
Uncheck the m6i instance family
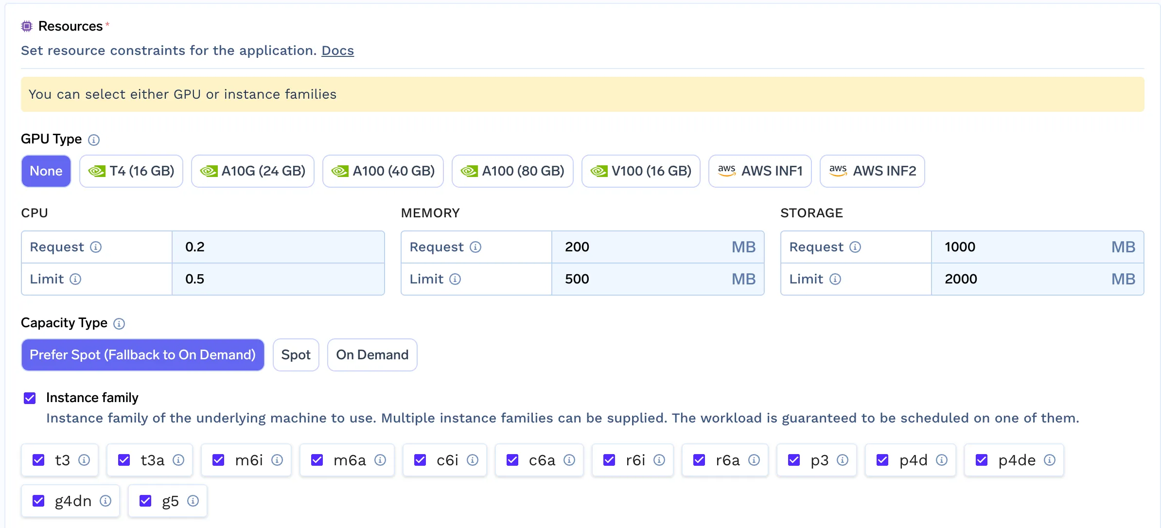point(218,460)
